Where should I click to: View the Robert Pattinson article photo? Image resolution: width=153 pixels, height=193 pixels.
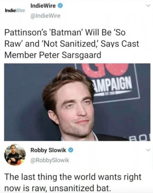pyautogui.click(x=77, y=102)
